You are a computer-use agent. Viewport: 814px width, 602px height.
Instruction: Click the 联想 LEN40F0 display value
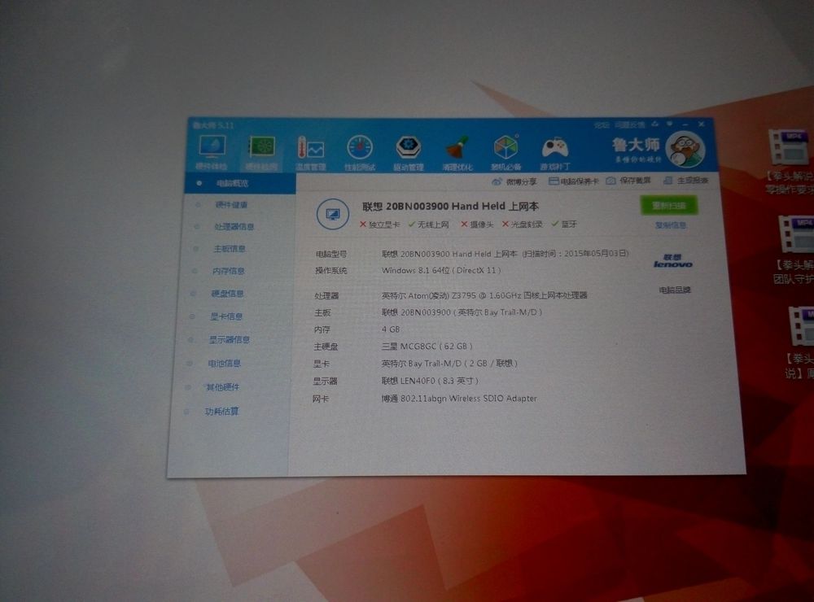[430, 381]
